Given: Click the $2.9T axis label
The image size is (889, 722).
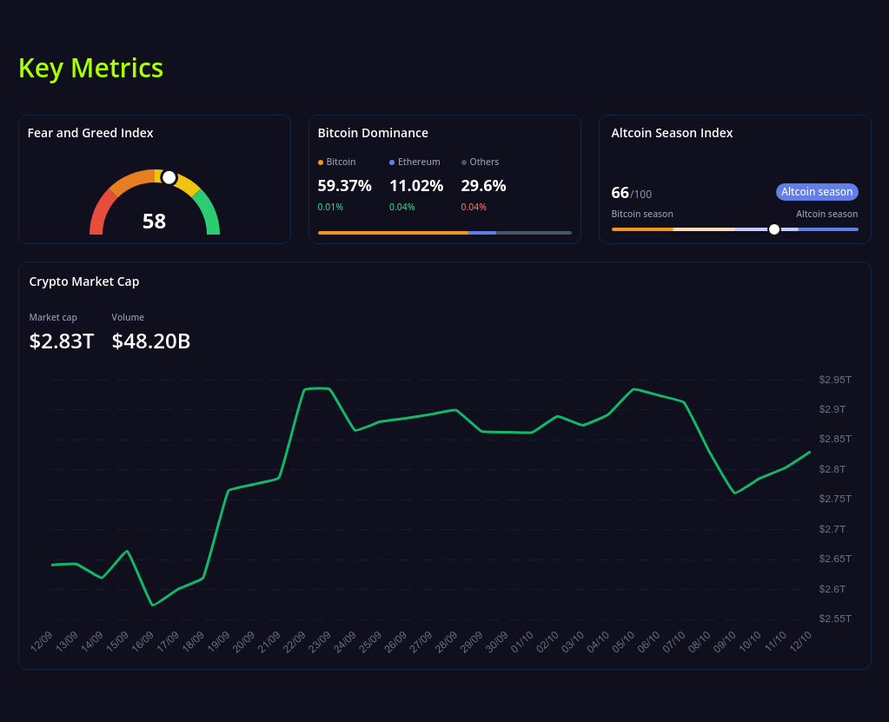Looking at the screenshot, I should click(832, 409).
